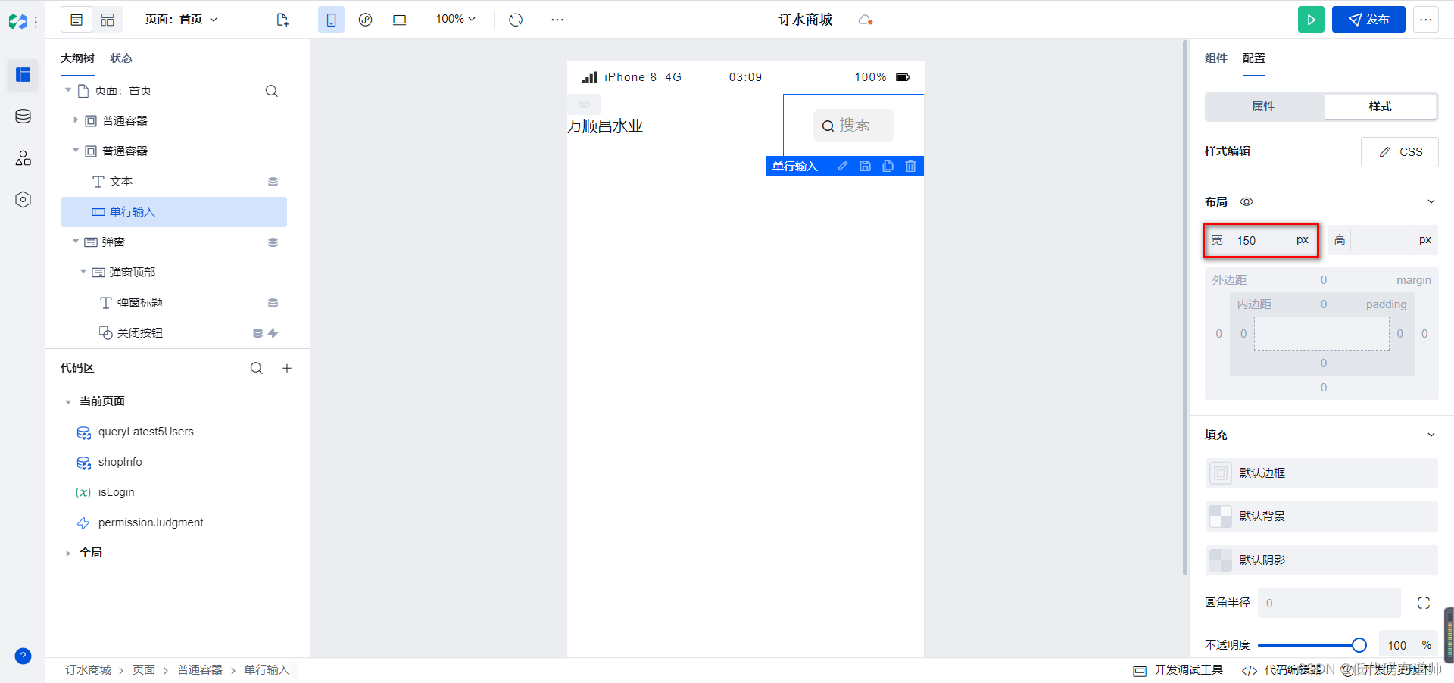Click 订水商城 breadcrumb link
Screen dimensions: 1454x683
click(88, 670)
